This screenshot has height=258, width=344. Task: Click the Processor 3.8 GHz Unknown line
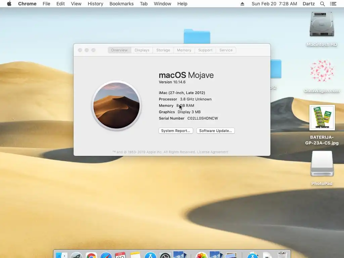[x=185, y=99]
